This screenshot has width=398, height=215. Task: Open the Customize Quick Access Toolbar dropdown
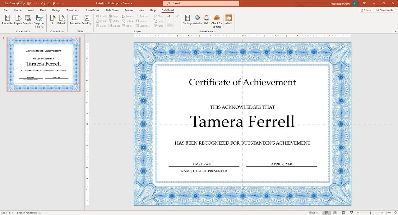click(x=62, y=3)
